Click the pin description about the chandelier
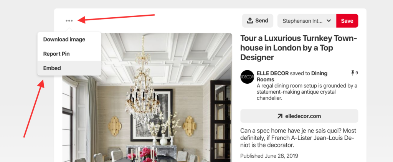 (x=307, y=92)
